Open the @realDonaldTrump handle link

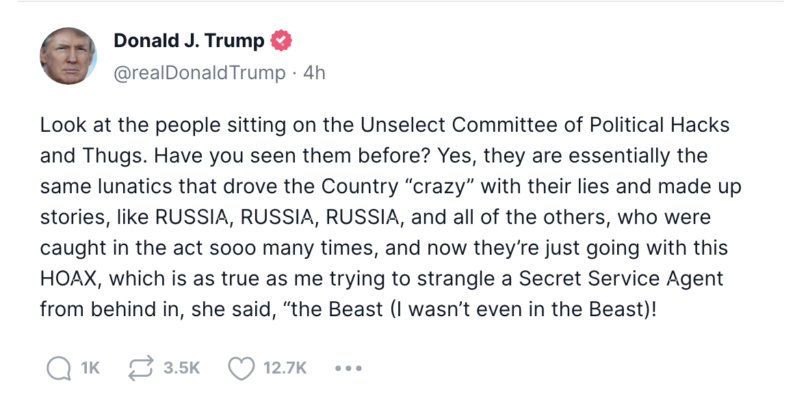199,72
